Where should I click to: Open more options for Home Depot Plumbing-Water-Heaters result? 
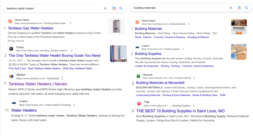click(70, 23)
